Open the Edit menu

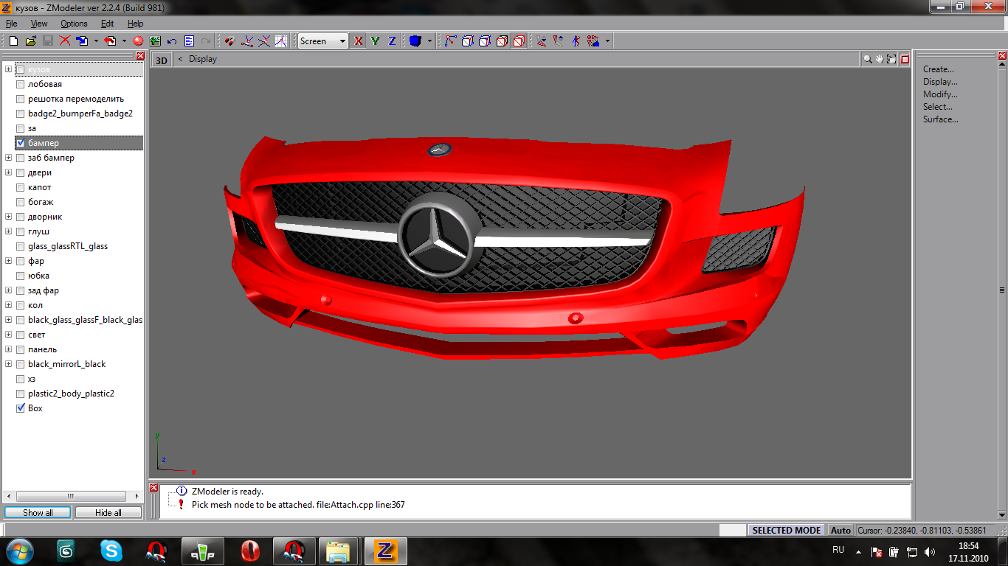tap(107, 24)
